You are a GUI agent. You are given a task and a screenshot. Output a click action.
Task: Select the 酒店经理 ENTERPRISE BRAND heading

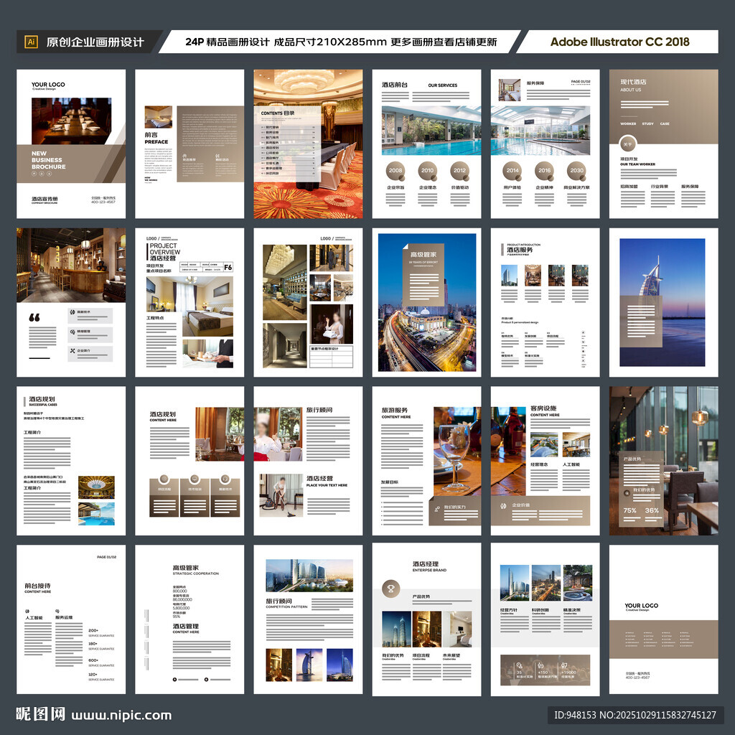(429, 566)
